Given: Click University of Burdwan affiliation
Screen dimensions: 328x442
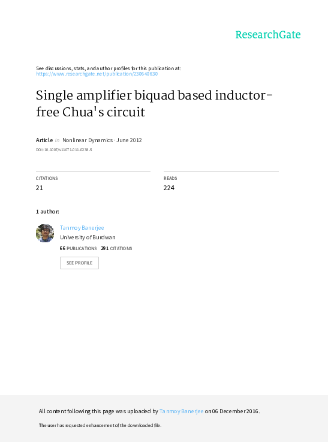Looking at the screenshot, I should 88,237.
